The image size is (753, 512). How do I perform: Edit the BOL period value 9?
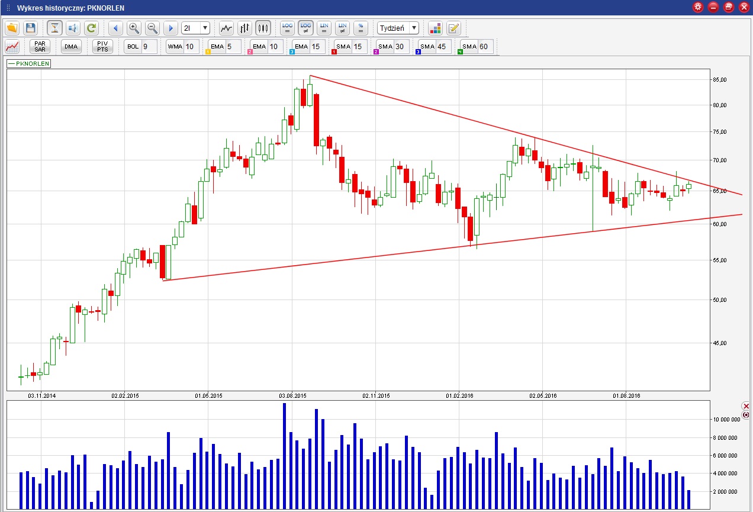[149, 46]
